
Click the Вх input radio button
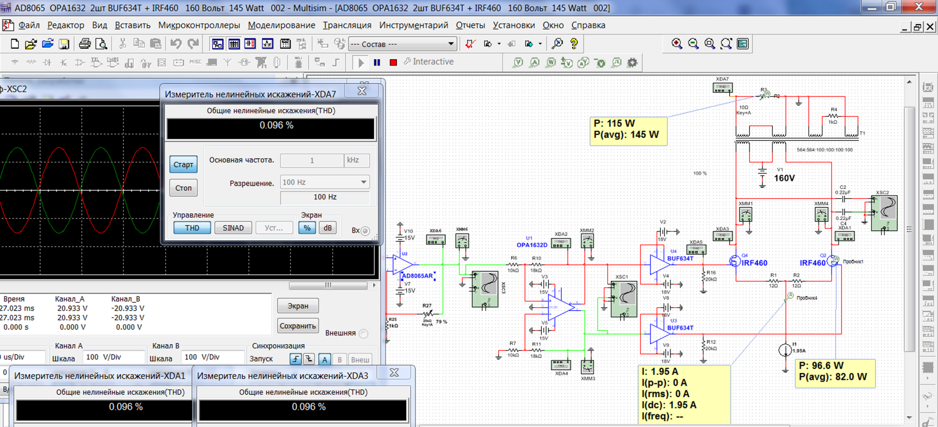tap(365, 231)
